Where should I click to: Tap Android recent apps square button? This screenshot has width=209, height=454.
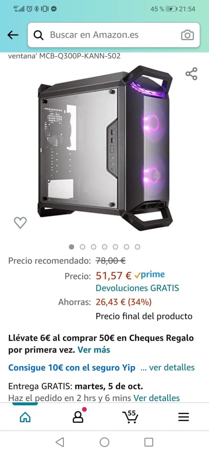click(x=149, y=442)
